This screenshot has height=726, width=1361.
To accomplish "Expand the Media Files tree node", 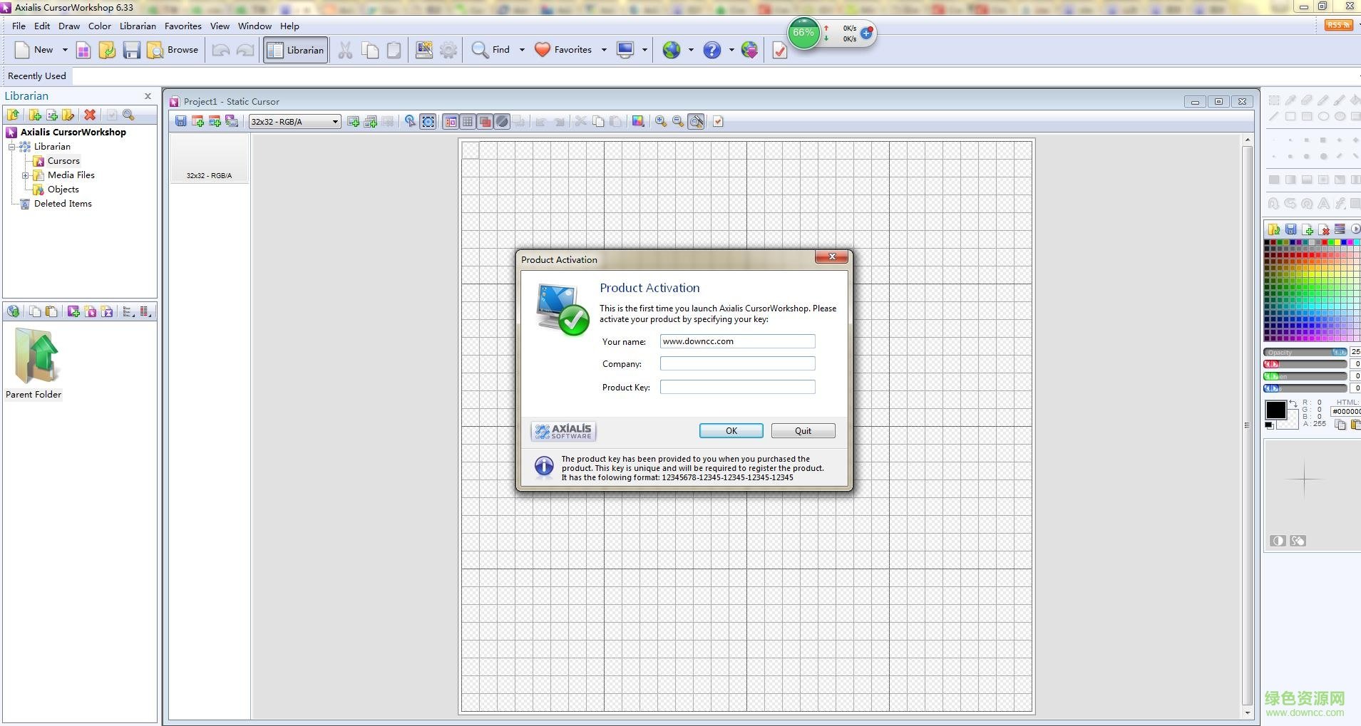I will coord(26,175).
